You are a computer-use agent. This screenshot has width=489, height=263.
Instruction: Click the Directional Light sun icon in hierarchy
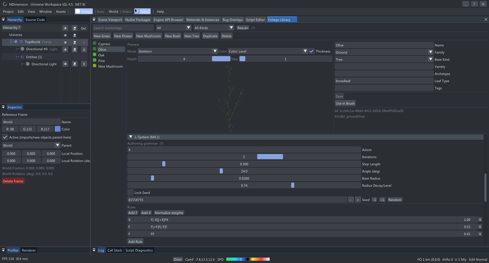click(x=27, y=64)
